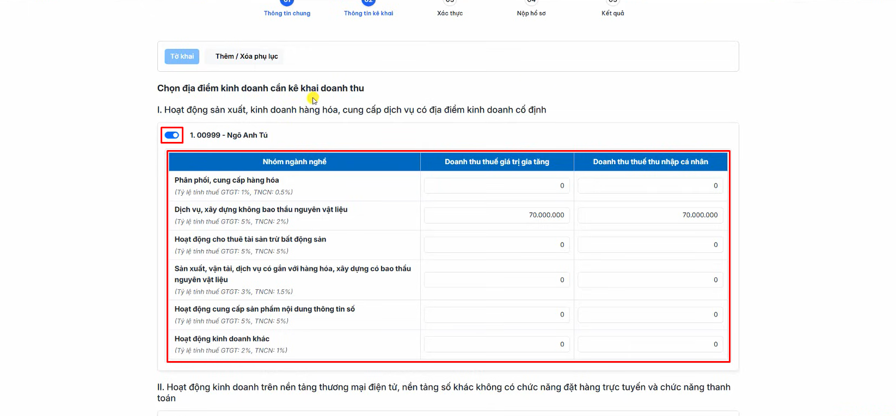Click the Hoạt động cung cấp sản phẩm nội dung label

click(x=265, y=309)
